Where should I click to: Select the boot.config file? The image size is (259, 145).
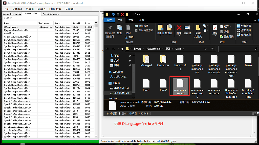pos(180,63)
